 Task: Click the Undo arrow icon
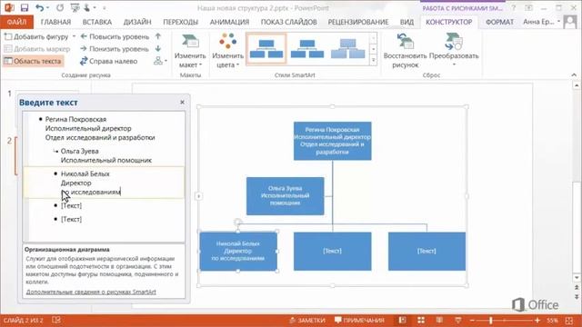tap(40, 8)
